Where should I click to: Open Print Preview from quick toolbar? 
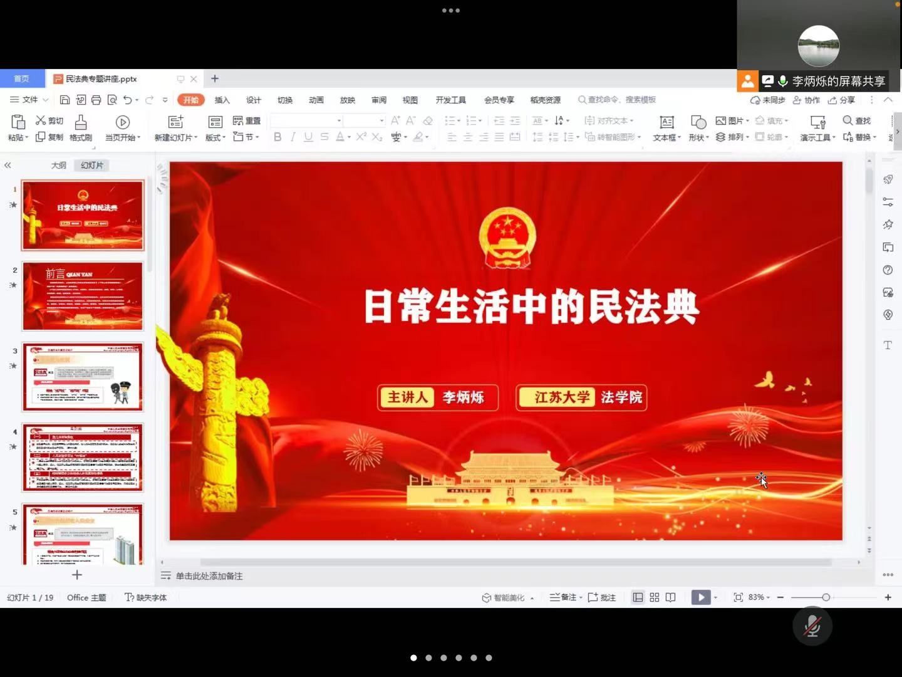point(112,100)
